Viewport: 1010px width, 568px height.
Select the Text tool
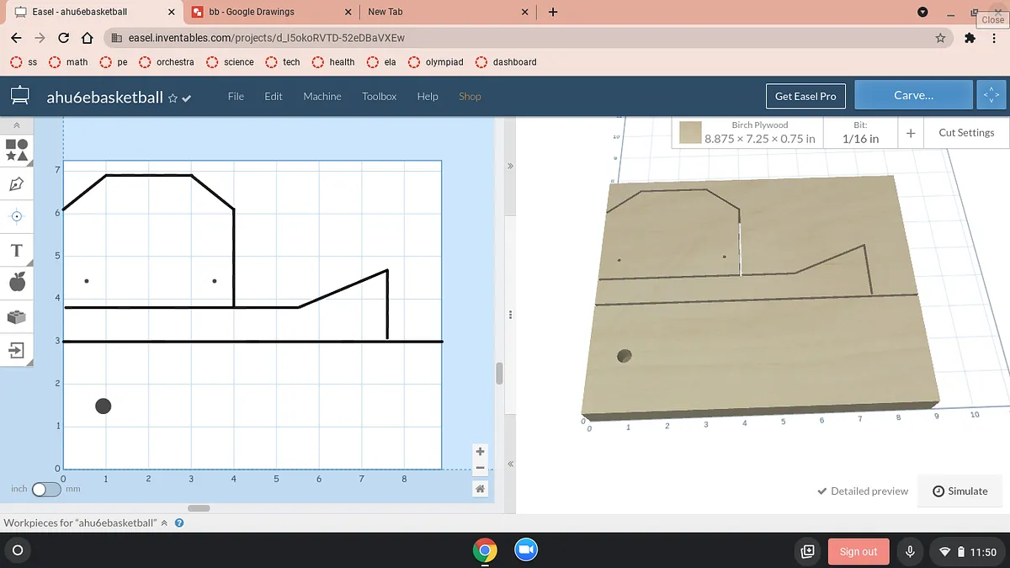click(17, 250)
